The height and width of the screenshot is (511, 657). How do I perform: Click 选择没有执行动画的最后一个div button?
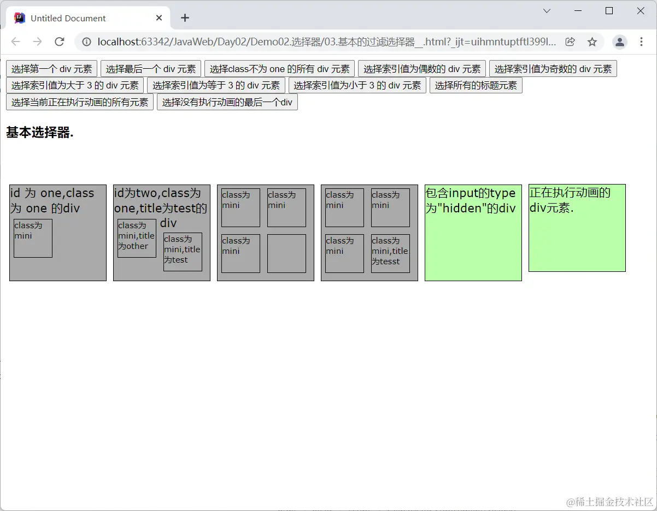point(227,102)
